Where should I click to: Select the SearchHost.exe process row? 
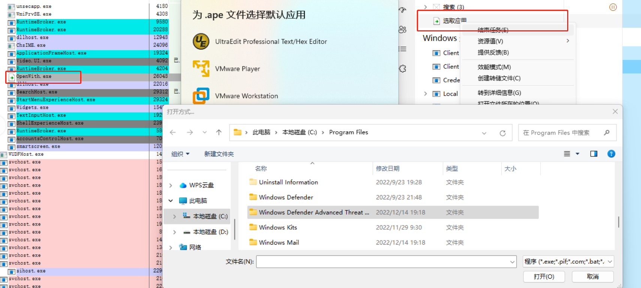(87, 92)
